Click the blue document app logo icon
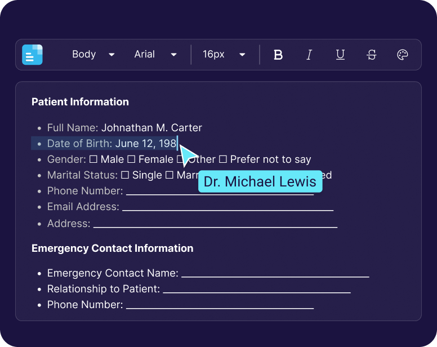This screenshot has width=437, height=347. (32, 55)
